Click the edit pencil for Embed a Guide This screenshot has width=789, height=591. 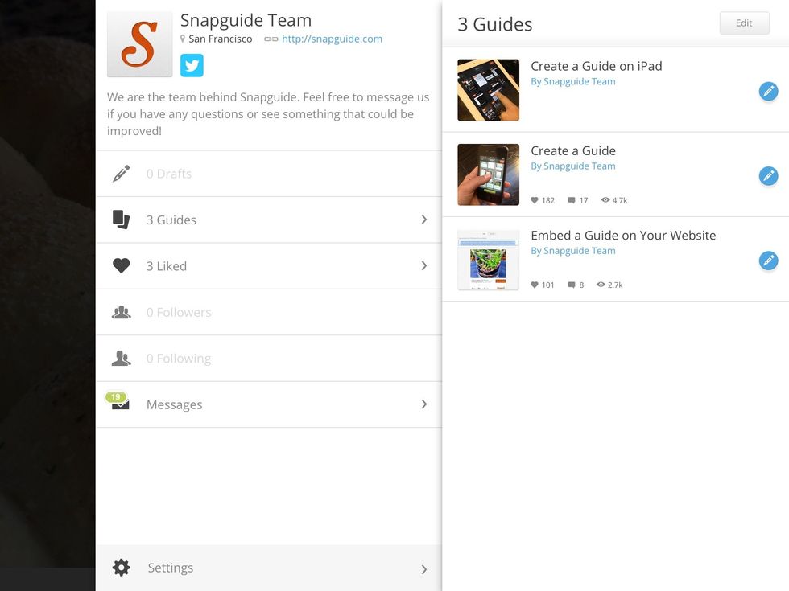click(x=768, y=260)
